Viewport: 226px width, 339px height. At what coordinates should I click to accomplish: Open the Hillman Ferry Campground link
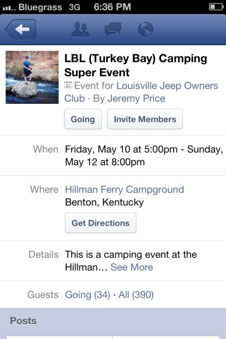pos(125,189)
